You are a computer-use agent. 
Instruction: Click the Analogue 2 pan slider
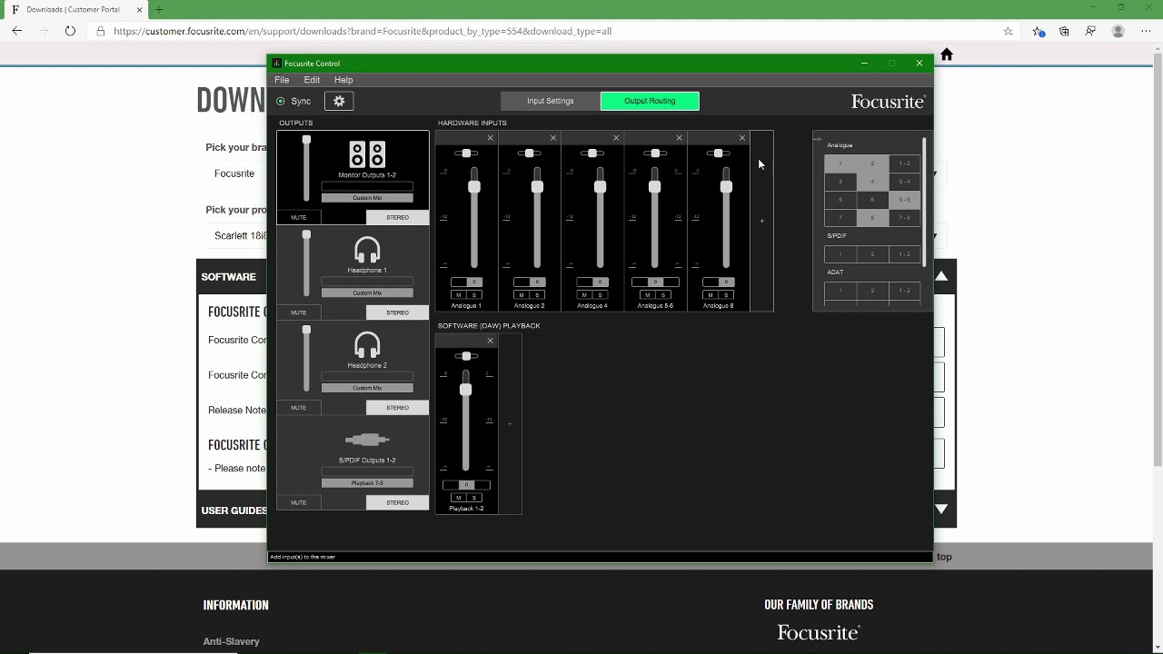click(x=529, y=153)
